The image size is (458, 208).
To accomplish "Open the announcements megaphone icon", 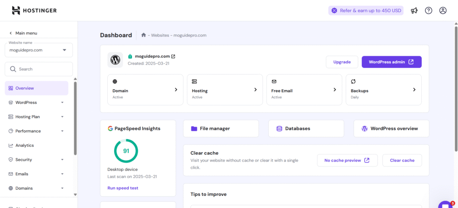I will (x=414, y=11).
